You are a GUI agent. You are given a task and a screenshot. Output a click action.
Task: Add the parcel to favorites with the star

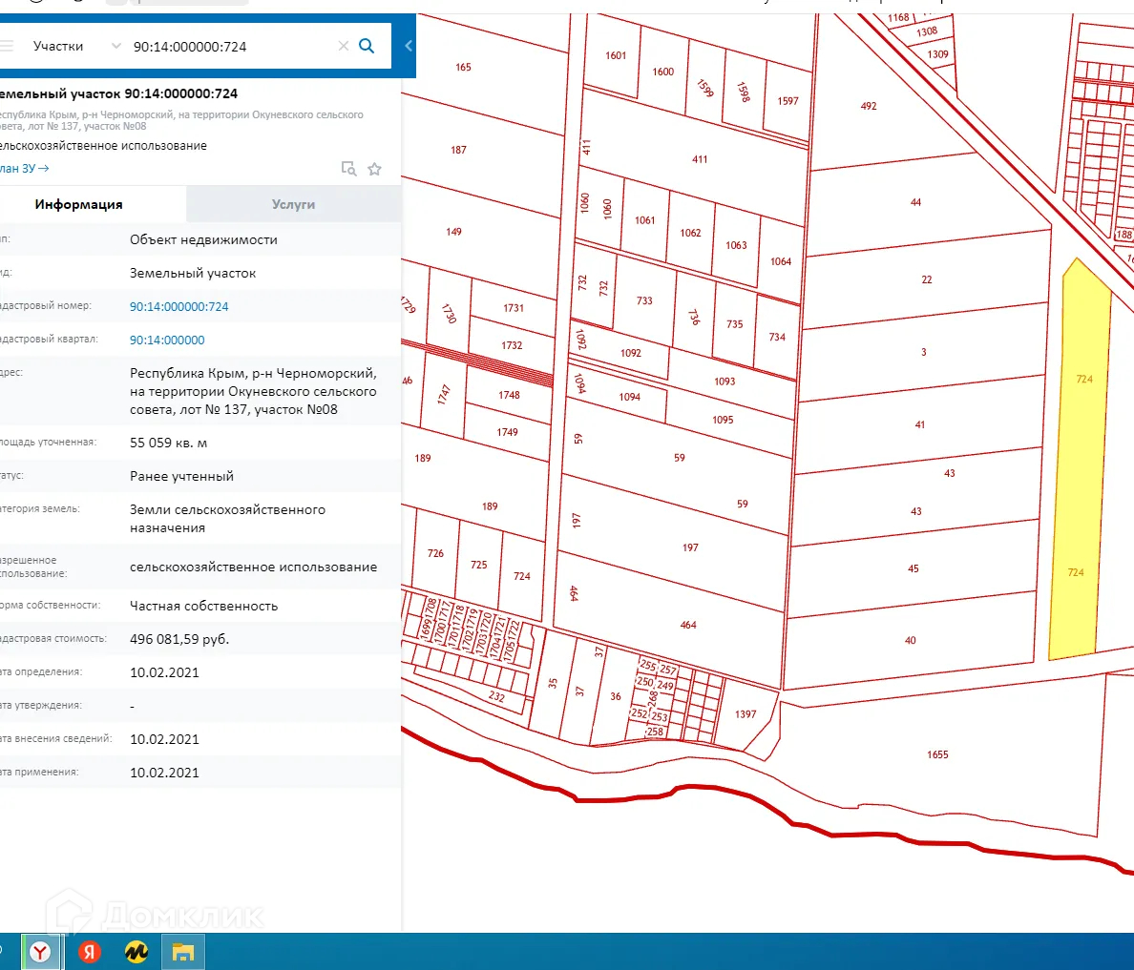click(x=374, y=169)
